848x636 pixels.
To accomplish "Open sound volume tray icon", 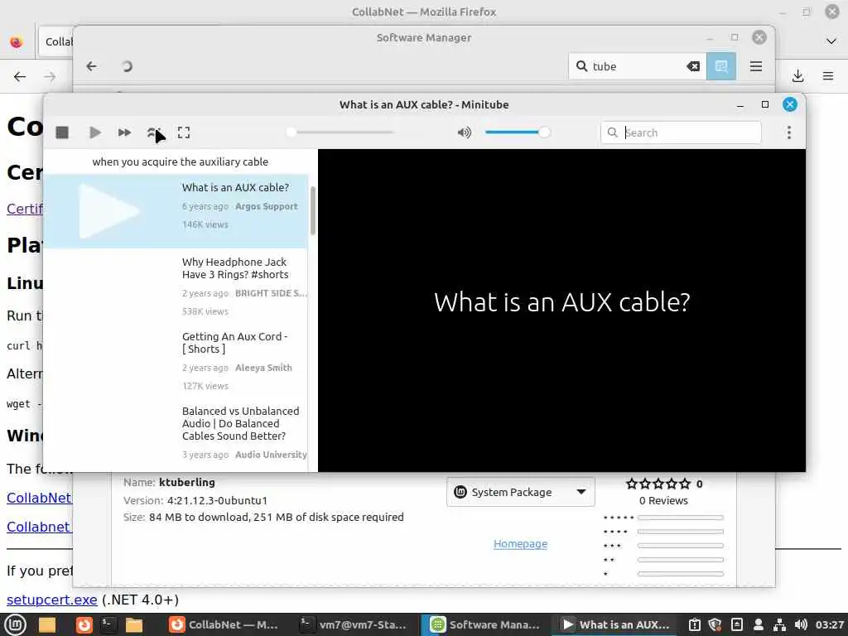I will point(801,624).
